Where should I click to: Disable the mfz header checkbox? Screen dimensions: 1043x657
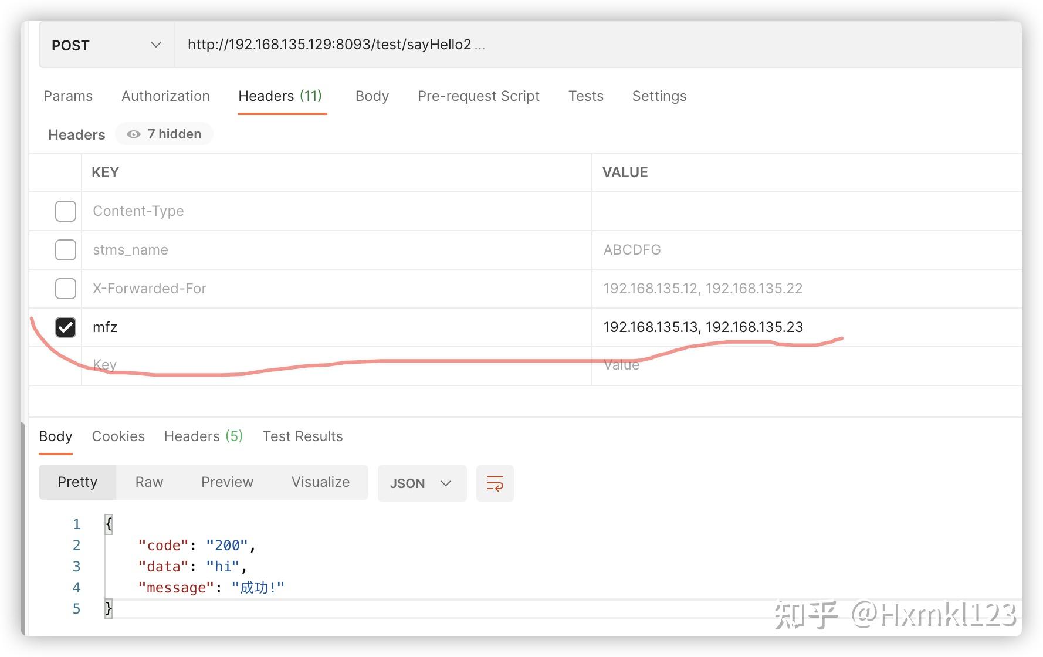[65, 327]
